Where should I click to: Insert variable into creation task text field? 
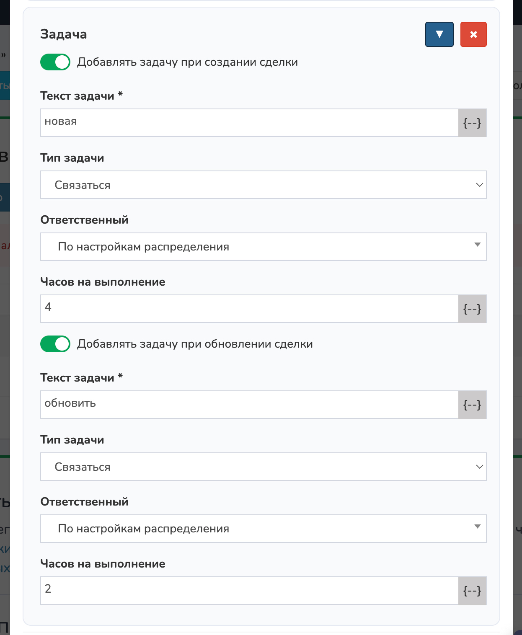click(x=472, y=123)
